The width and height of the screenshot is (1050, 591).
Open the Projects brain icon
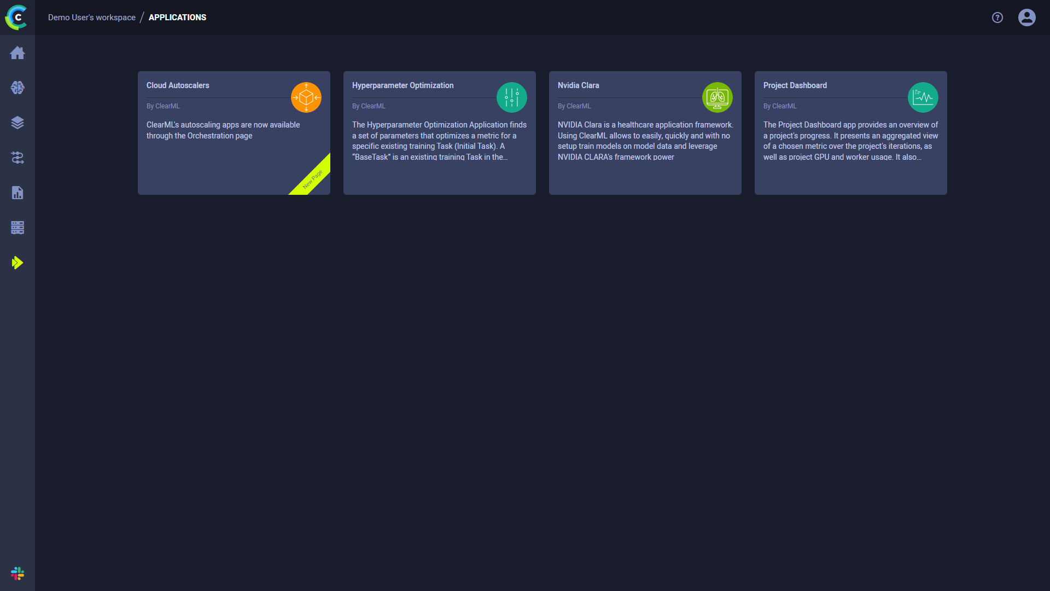point(17,88)
